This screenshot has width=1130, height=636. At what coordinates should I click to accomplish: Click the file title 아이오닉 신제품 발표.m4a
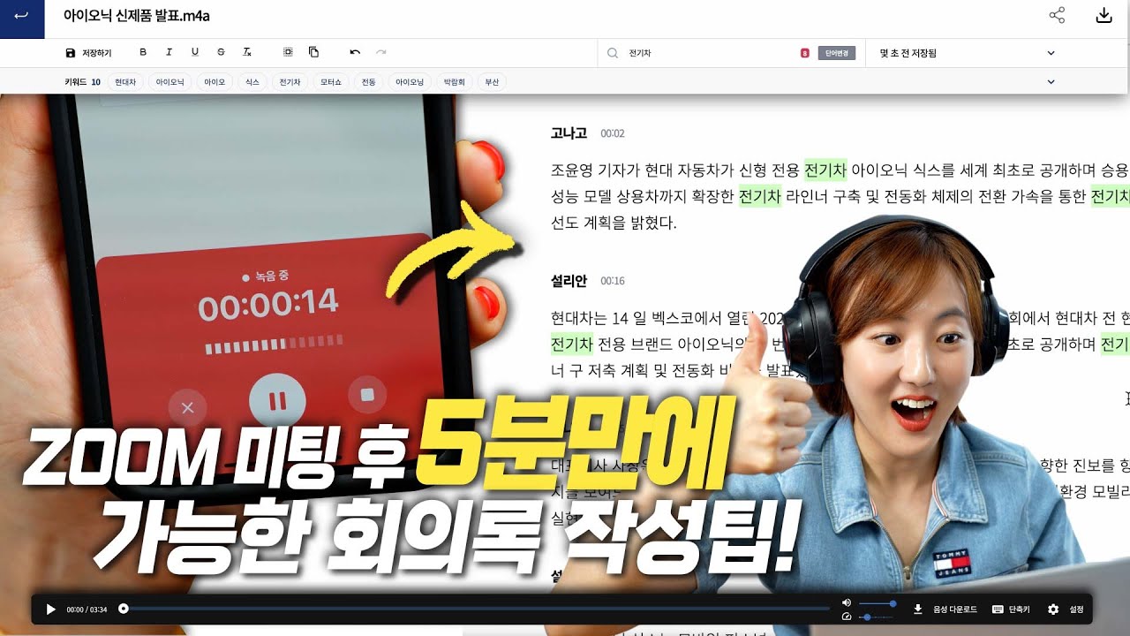click(137, 16)
